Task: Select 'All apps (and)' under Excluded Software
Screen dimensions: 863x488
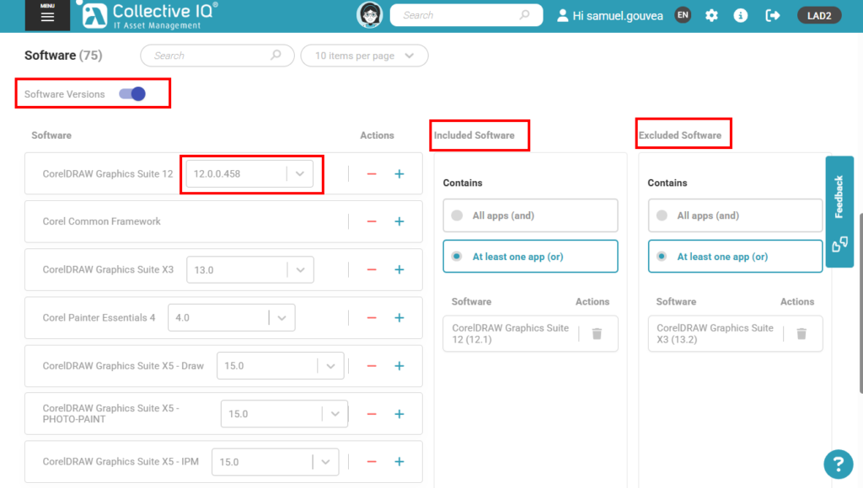Action: pyautogui.click(x=735, y=215)
